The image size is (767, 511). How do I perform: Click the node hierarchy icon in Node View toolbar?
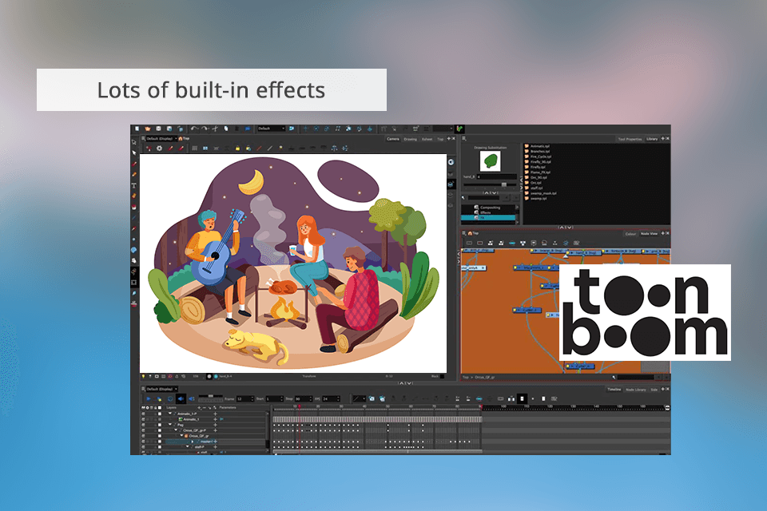click(523, 243)
